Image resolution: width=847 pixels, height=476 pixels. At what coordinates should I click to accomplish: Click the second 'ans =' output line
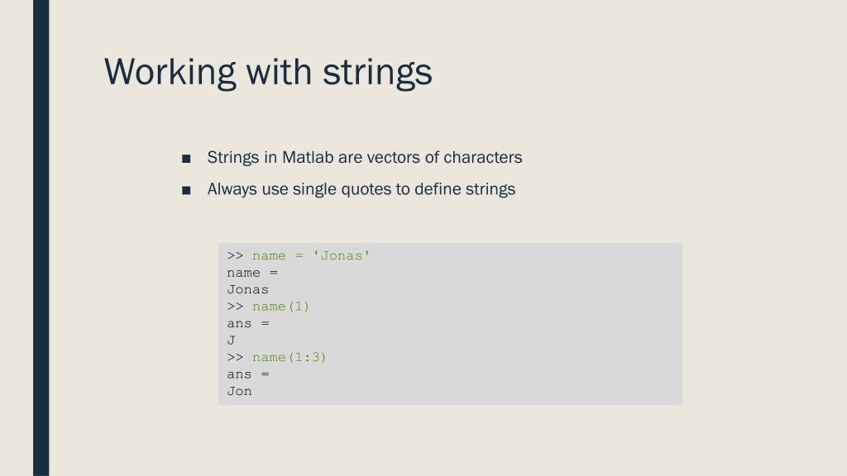248,374
